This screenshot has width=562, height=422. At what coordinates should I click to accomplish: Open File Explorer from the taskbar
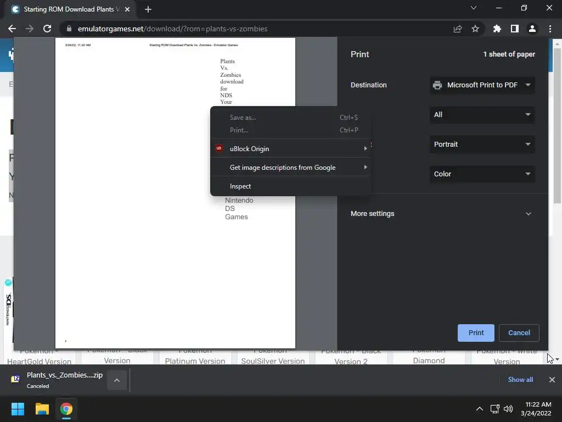click(42, 409)
